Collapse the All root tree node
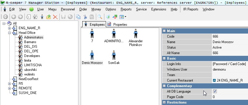248x105 pixels. coord(4,23)
